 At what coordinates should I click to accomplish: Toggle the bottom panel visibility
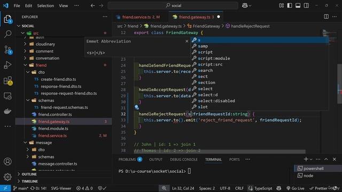coord(298,5)
